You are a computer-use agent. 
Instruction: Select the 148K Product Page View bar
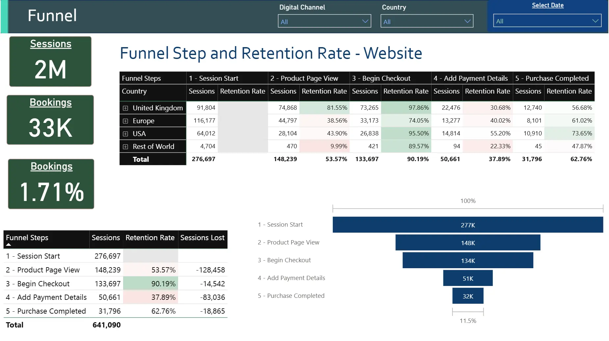pyautogui.click(x=467, y=243)
